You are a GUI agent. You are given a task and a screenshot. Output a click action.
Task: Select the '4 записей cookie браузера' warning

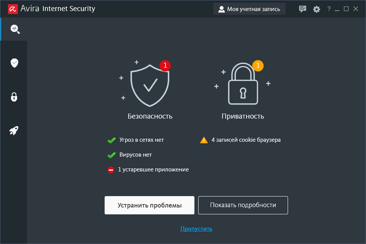[x=246, y=140]
